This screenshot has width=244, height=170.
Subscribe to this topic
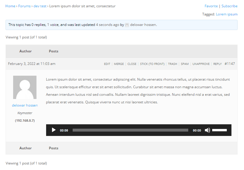coord(229,6)
